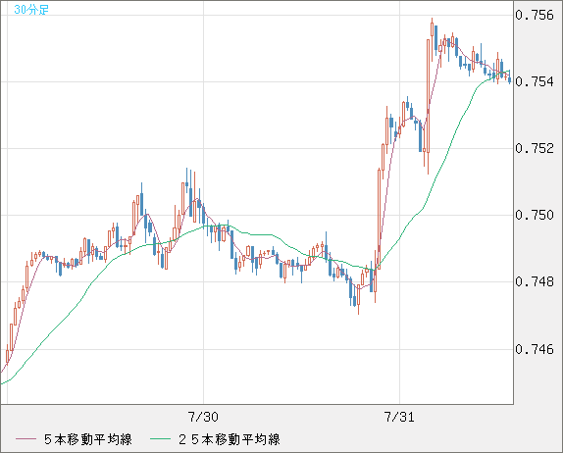Click the green 25-period legend line sample
The image size is (563, 453).
(160, 439)
